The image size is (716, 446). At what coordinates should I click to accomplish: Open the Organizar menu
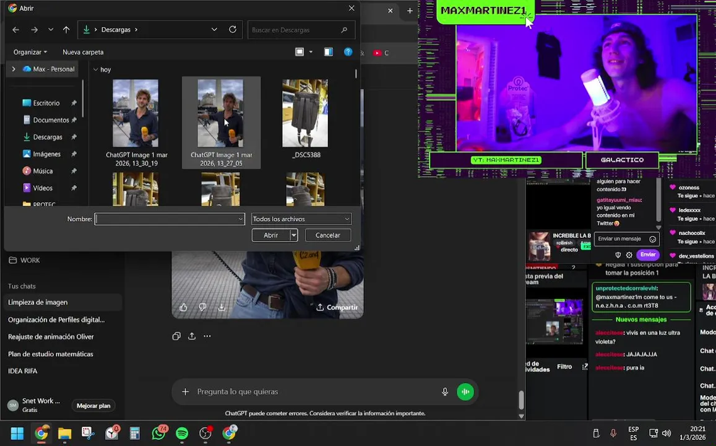(x=30, y=52)
